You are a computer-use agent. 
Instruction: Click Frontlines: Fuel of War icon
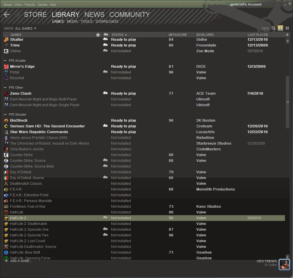tap(6, 207)
